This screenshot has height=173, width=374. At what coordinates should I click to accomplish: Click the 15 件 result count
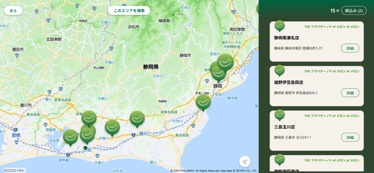(335, 11)
